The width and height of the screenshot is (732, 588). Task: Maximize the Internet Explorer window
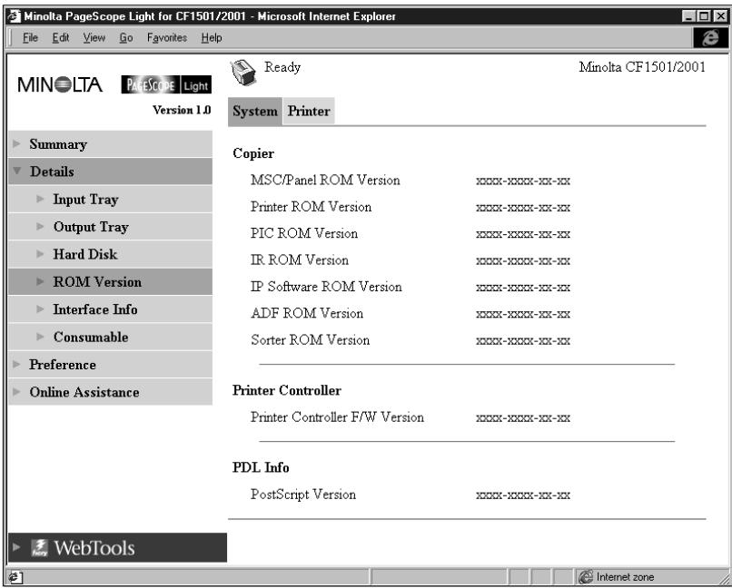704,16
